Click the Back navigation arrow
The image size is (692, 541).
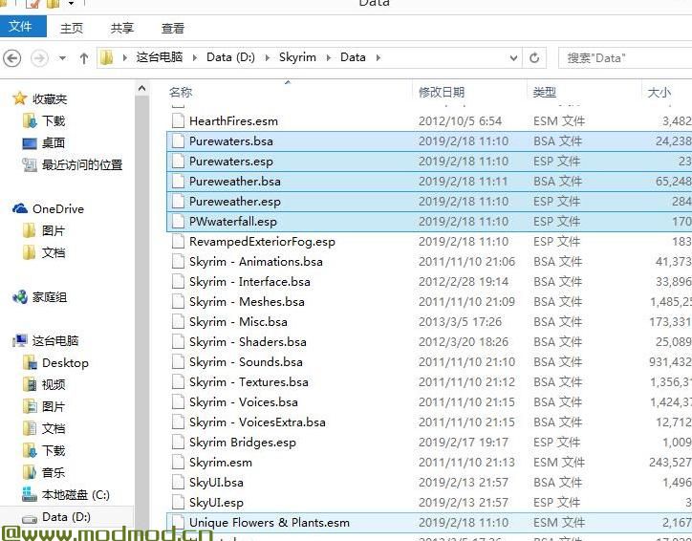point(11,57)
